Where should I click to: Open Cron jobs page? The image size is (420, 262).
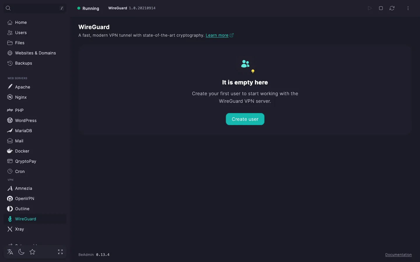(35, 171)
